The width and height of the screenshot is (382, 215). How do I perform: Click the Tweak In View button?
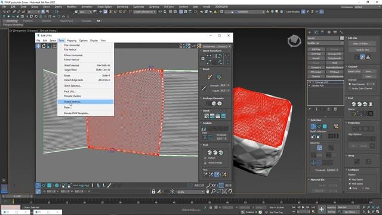(x=362, y=50)
